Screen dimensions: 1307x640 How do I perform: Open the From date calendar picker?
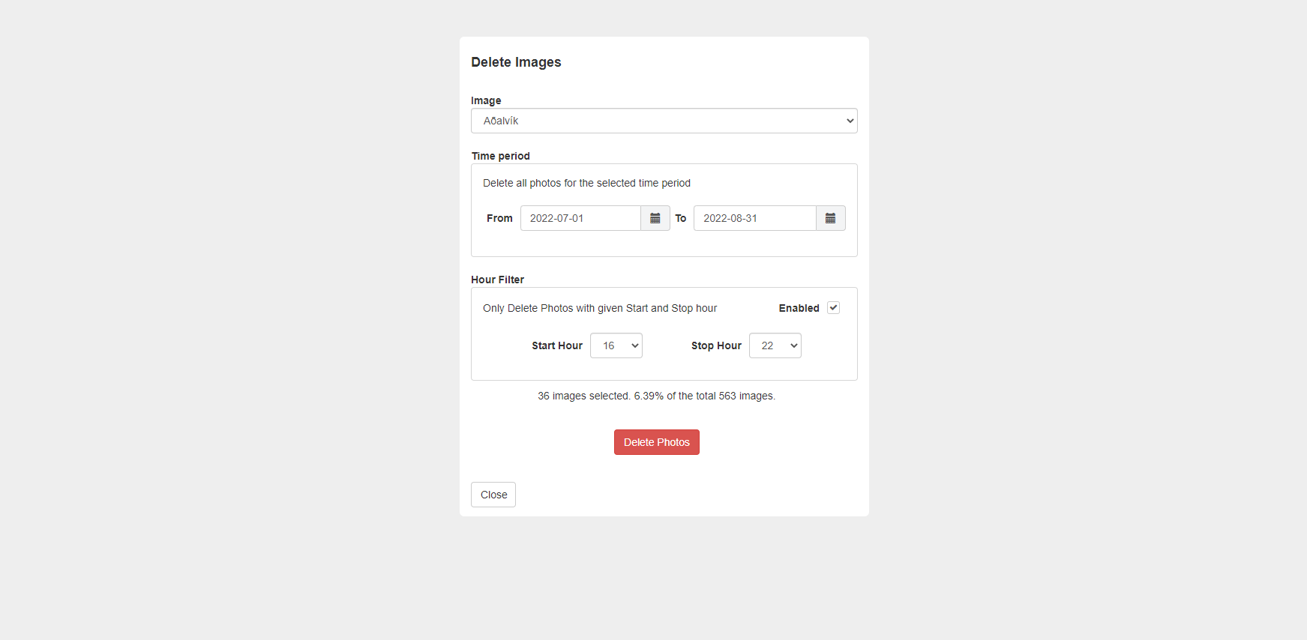655,218
